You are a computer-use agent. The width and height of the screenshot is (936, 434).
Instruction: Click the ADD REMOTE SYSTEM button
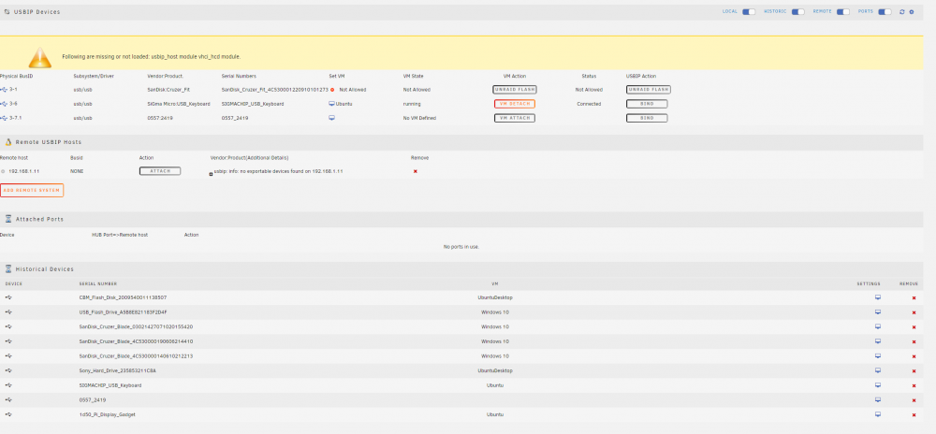(x=32, y=190)
